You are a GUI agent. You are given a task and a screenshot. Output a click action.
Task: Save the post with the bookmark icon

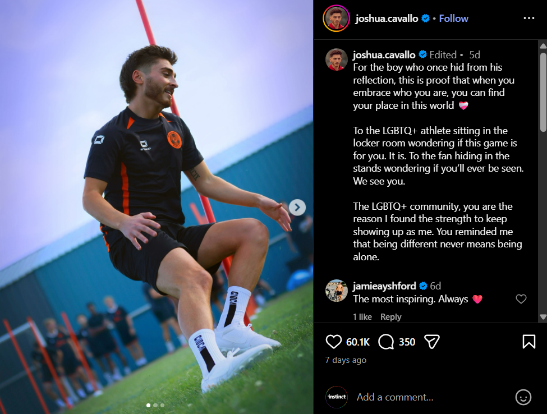click(x=529, y=342)
